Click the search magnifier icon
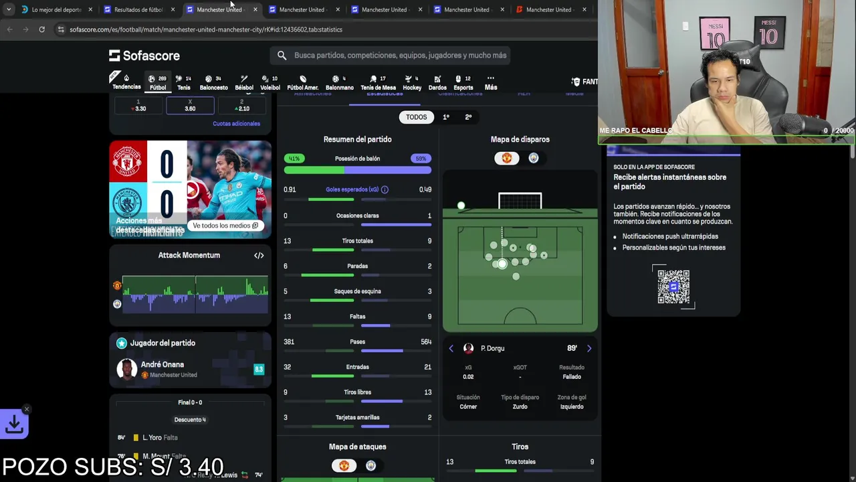 [x=282, y=56]
